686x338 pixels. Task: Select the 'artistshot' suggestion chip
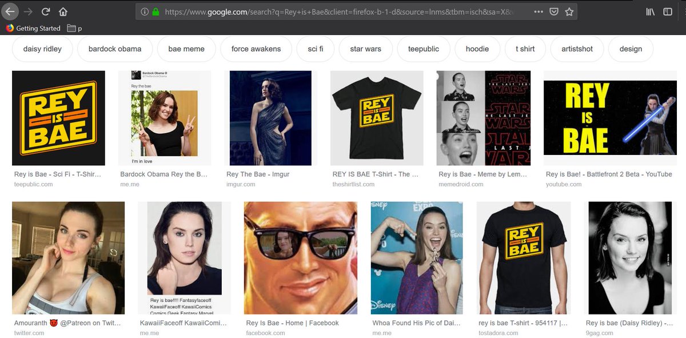(x=577, y=49)
